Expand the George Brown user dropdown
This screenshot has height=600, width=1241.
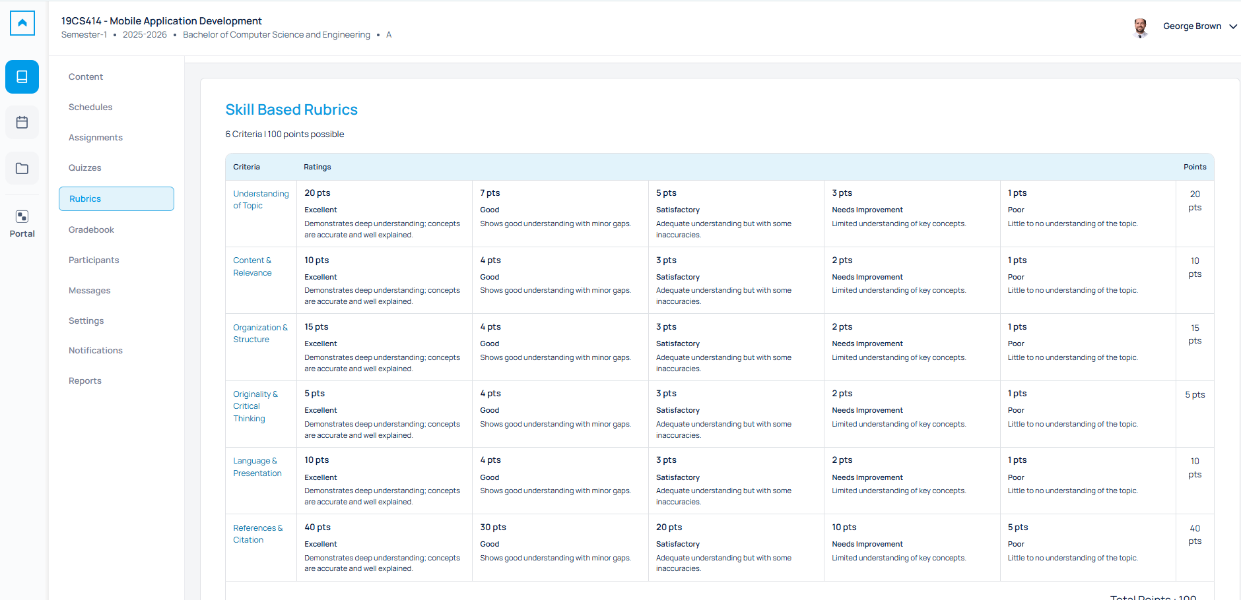pyautogui.click(x=1232, y=26)
